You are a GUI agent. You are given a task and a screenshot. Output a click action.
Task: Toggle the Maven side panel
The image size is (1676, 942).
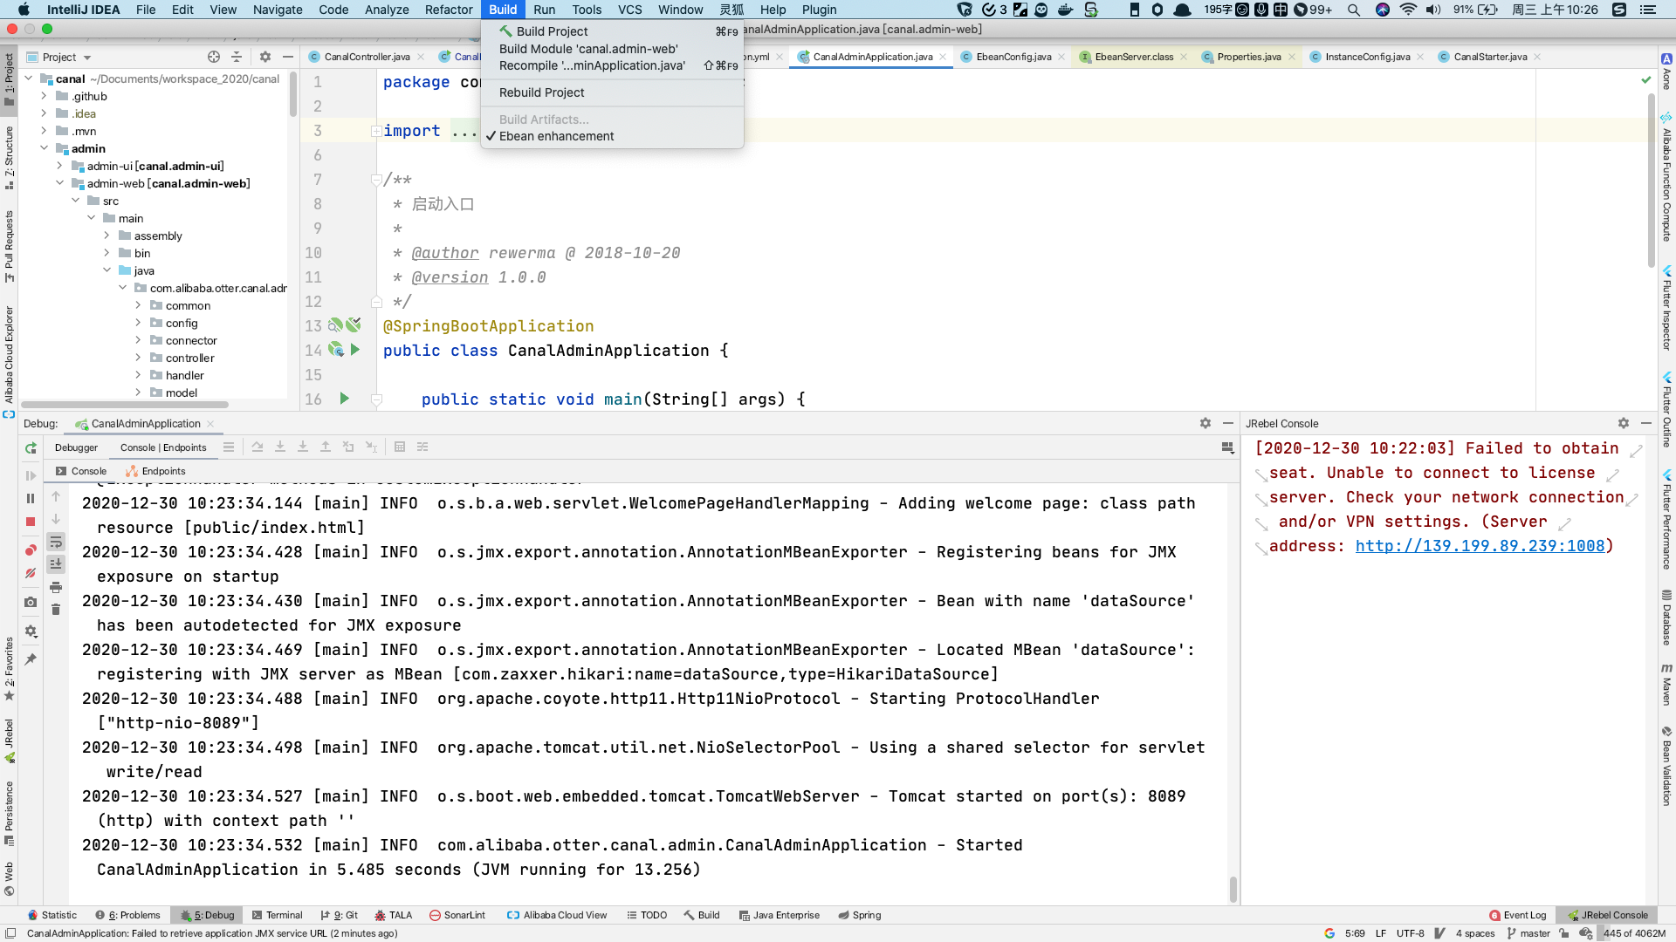[1666, 684]
